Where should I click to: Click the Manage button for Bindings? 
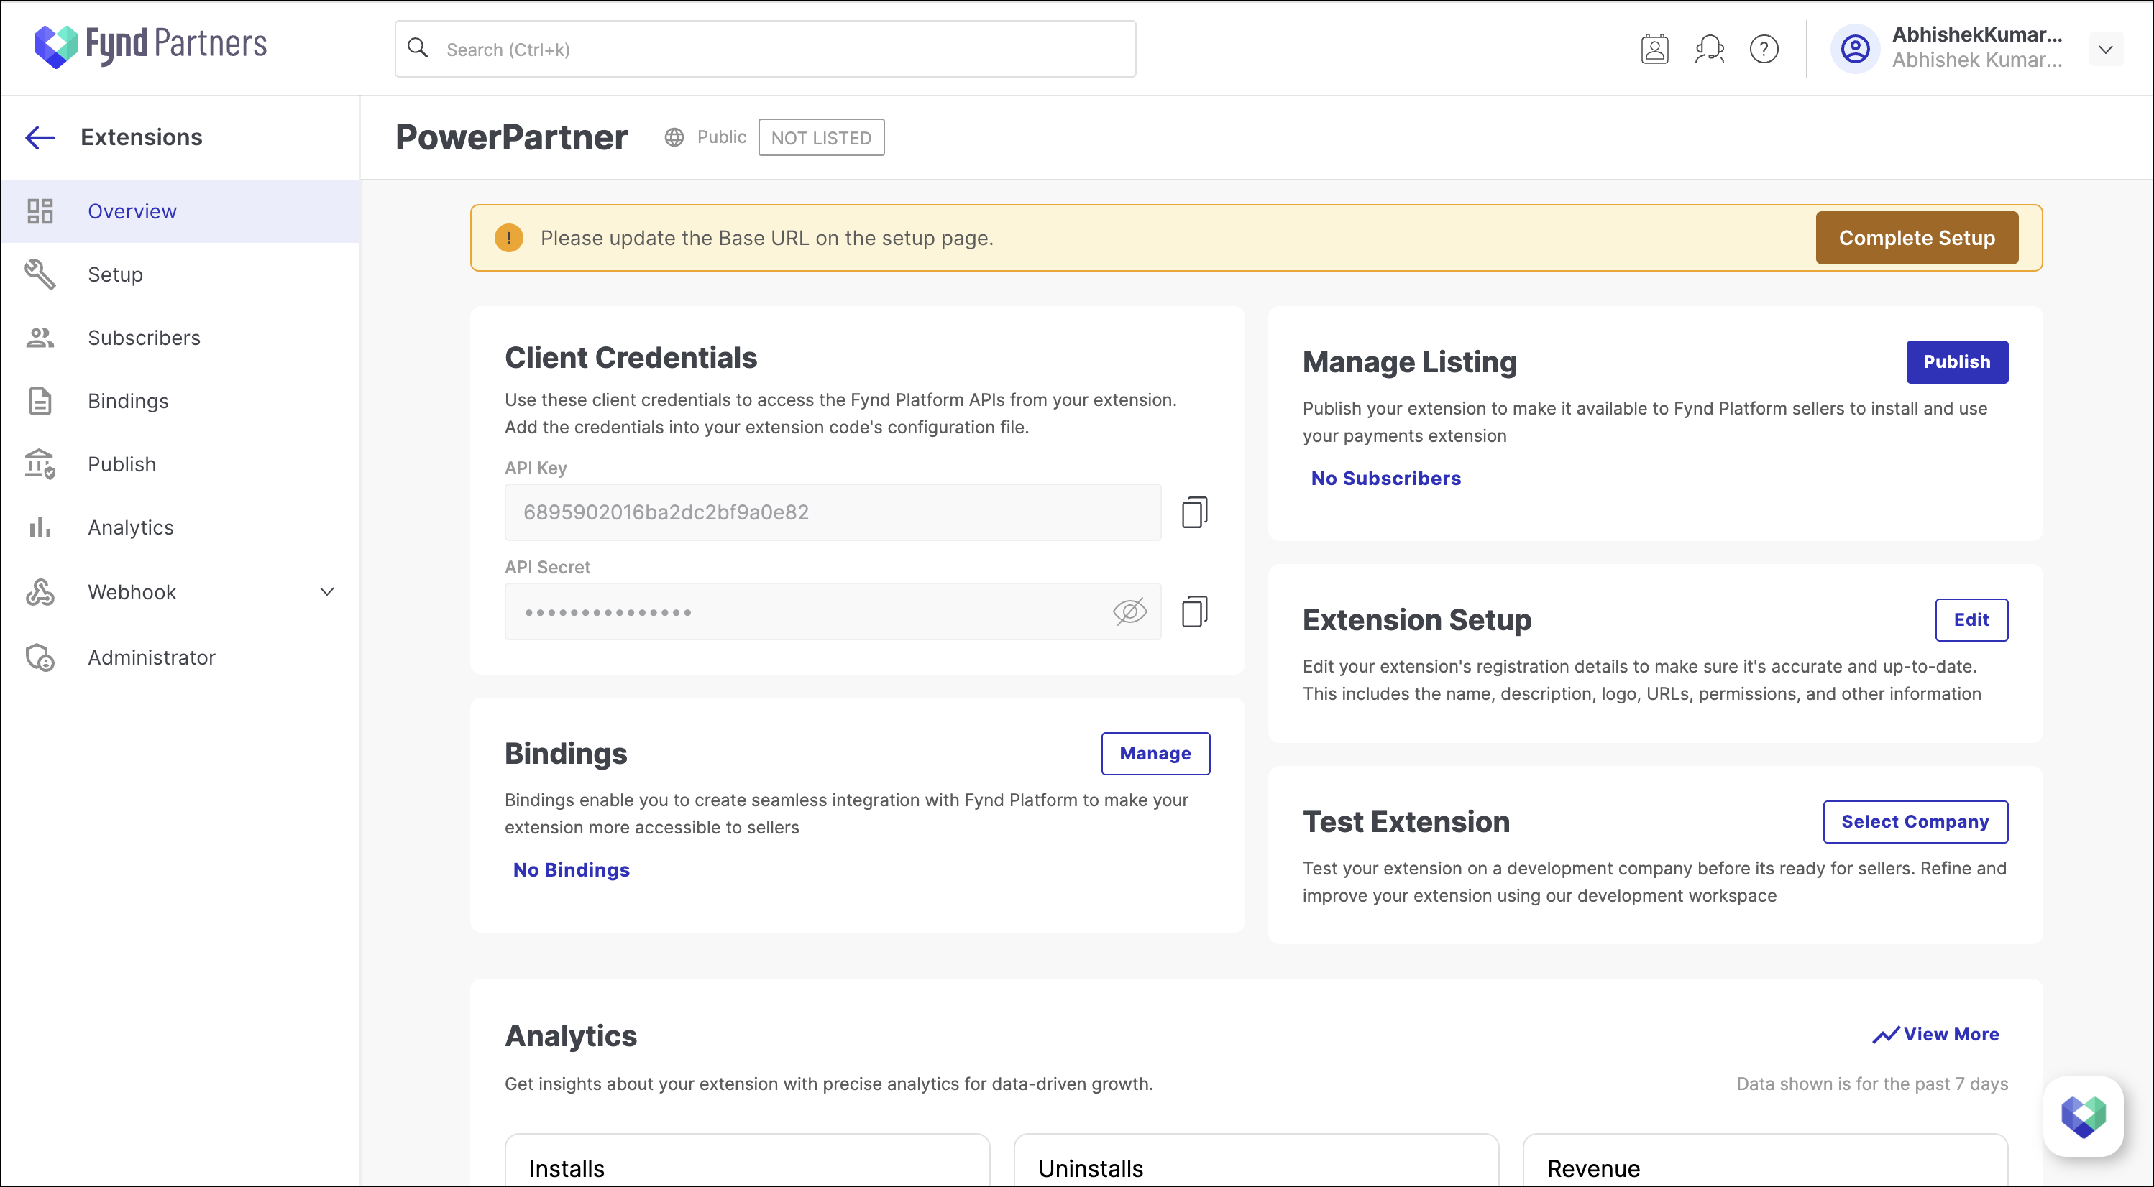tap(1155, 753)
